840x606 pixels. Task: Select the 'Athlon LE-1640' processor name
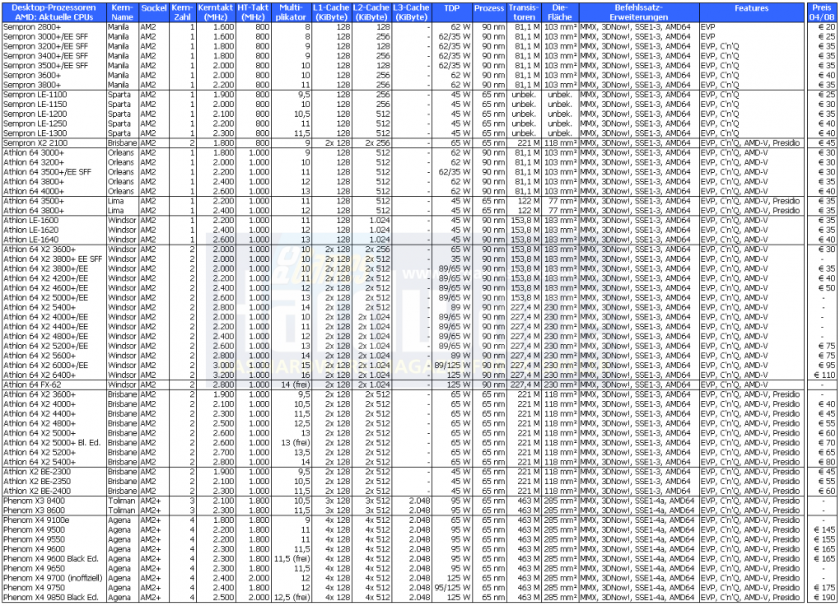tap(31, 240)
